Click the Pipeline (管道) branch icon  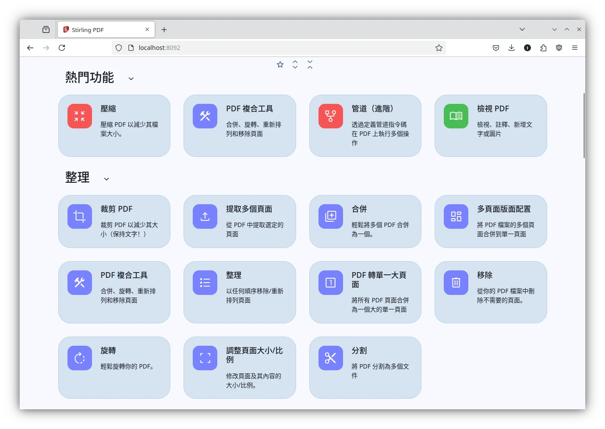point(330,116)
